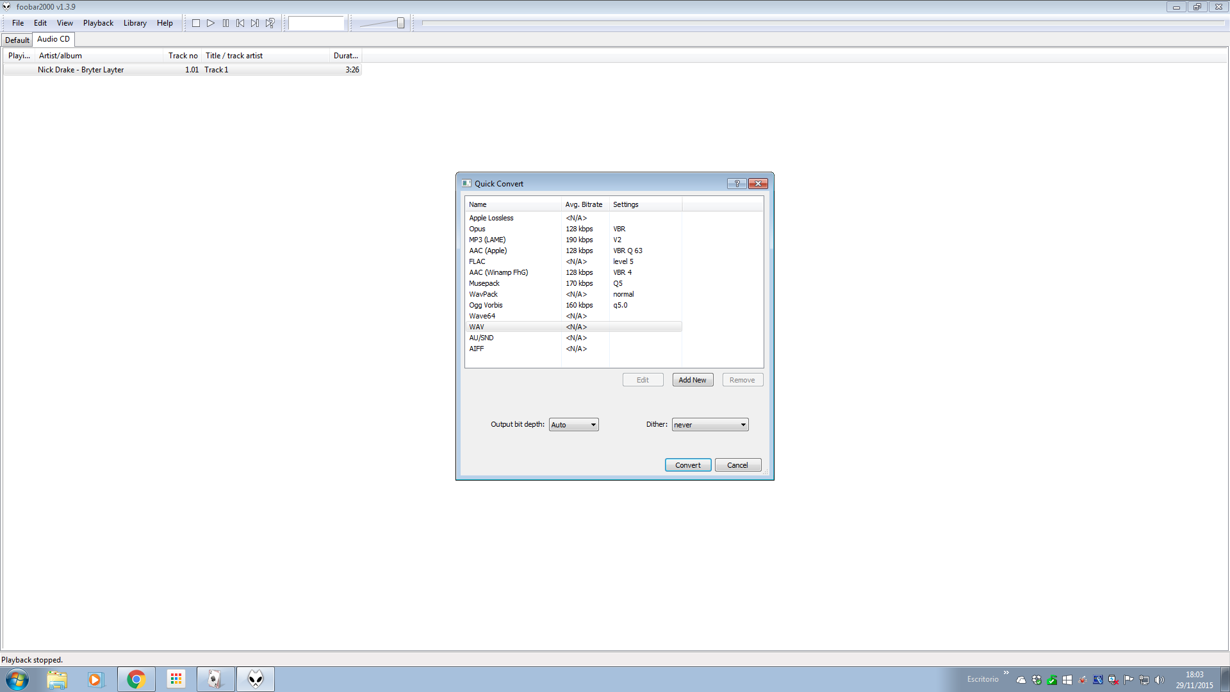Screen dimensions: 1230x692
Task: Click the Cancel button
Action: (737, 465)
